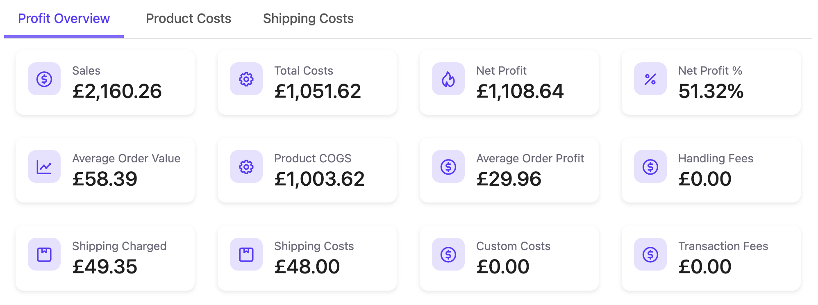818x305 pixels.
Task: Select the Profit Overview tab
Action: tap(64, 18)
